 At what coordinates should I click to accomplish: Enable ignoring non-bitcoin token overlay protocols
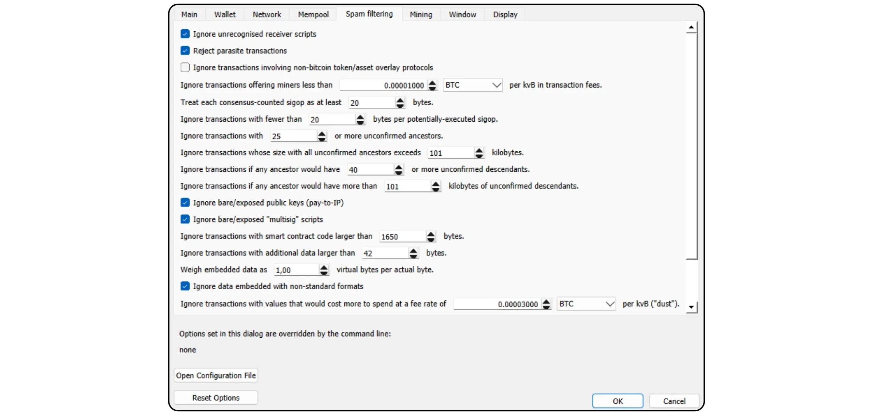(x=185, y=67)
